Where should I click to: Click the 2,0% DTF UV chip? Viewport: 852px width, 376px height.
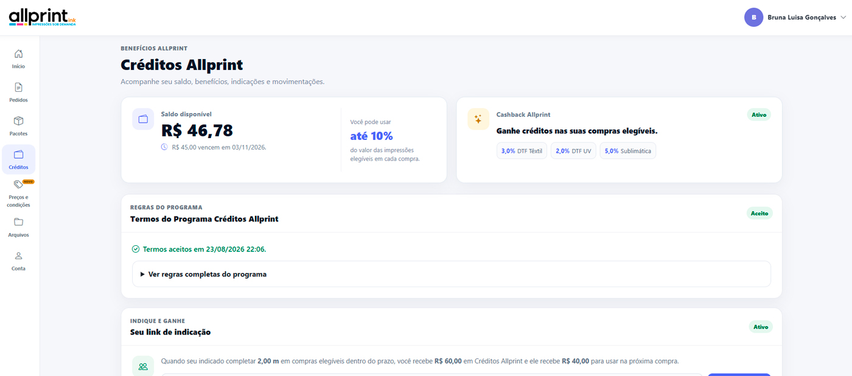point(573,151)
